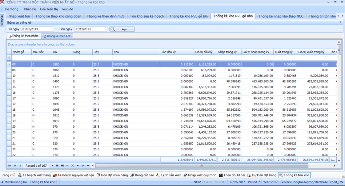The height and width of the screenshot is (186, 345).
Task: Switch to Tồn kho sau kế hoạch tab
Action: coord(147,16)
